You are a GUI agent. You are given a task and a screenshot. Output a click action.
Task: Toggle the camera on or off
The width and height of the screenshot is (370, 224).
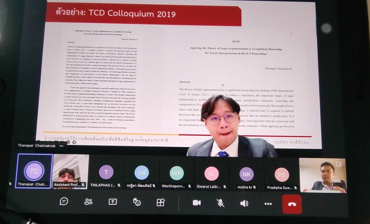(x=197, y=203)
